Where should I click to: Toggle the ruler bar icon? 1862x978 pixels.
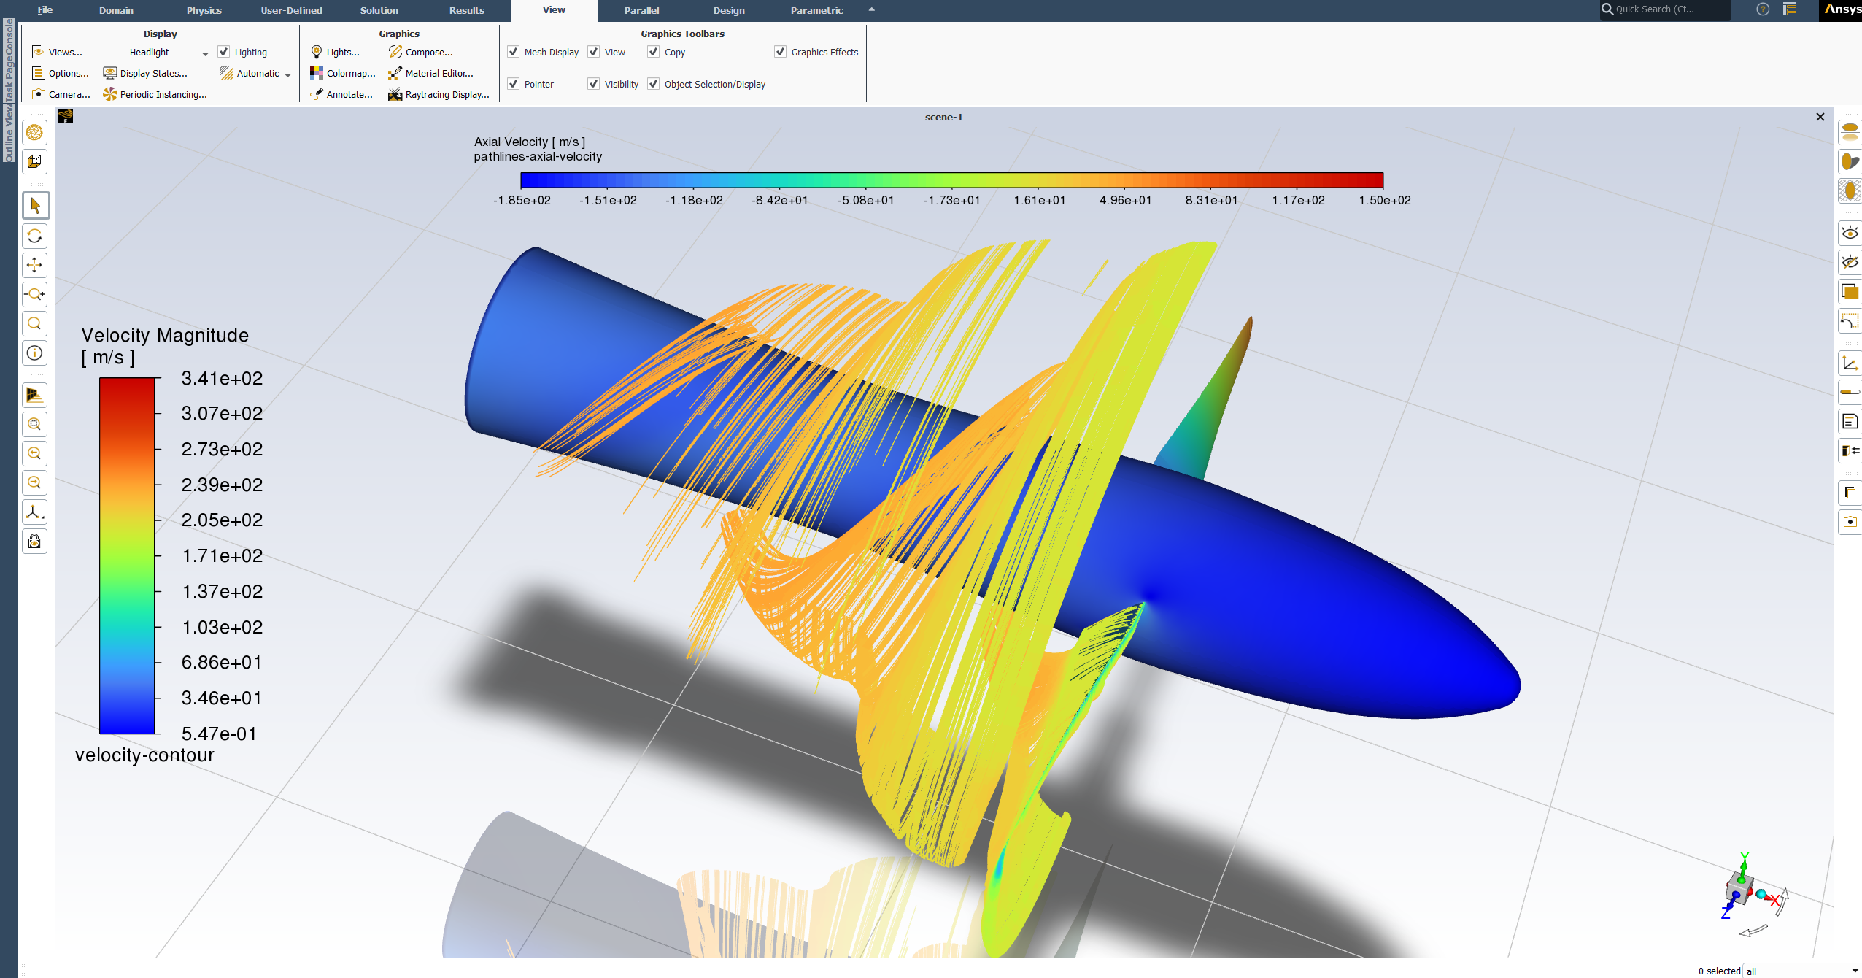pyautogui.click(x=1850, y=392)
